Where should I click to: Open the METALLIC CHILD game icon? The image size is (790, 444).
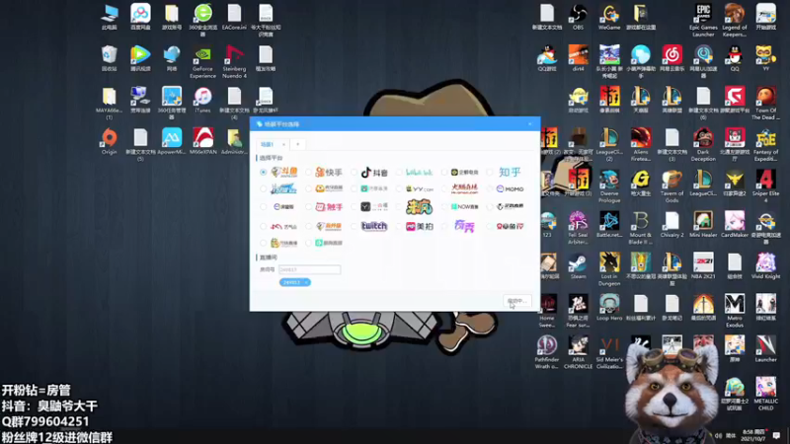coord(766,394)
